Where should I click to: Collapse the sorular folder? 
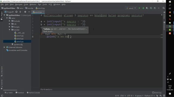coord(10,30)
